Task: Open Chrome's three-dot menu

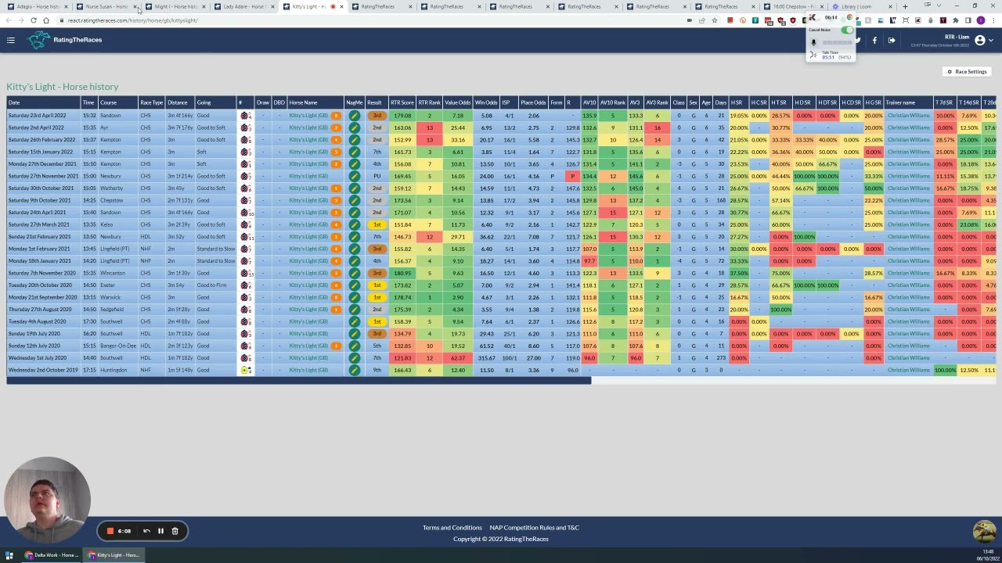Action: pyautogui.click(x=993, y=20)
